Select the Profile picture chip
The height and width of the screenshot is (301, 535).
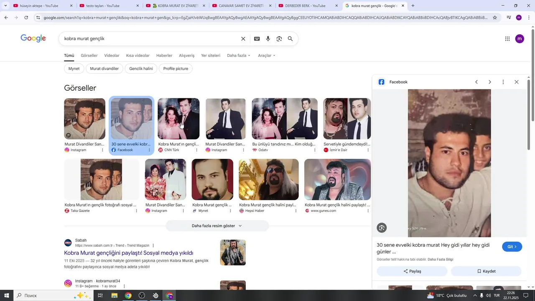click(176, 69)
